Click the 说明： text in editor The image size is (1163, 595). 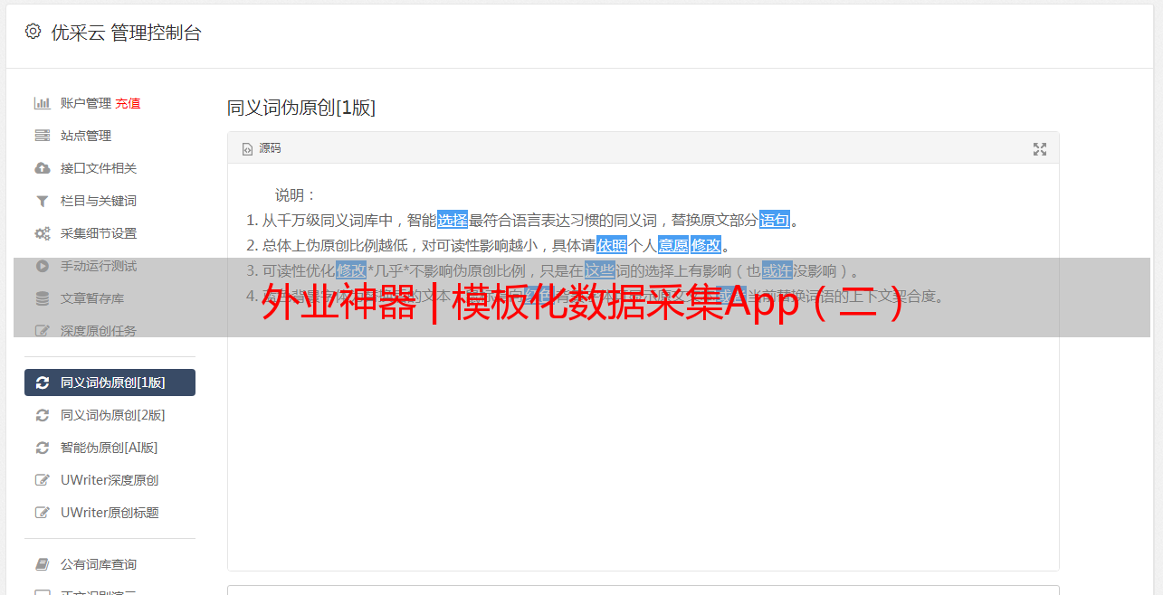click(296, 195)
